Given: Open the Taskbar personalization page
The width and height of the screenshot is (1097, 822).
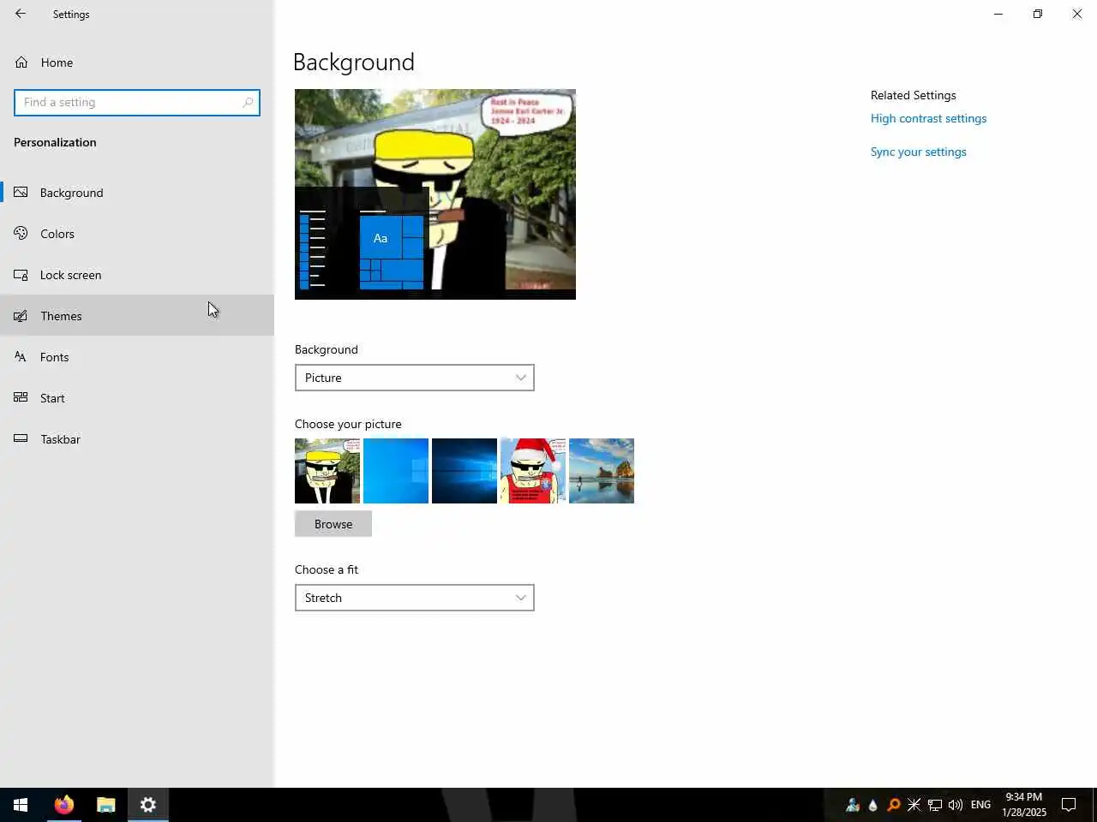Looking at the screenshot, I should (x=137, y=439).
